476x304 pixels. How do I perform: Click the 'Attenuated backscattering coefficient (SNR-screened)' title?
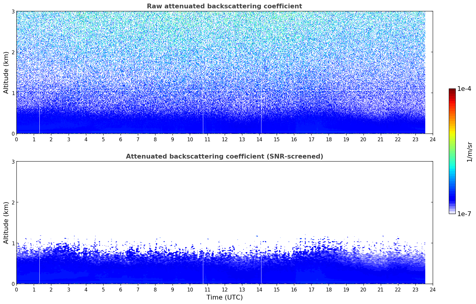coord(224,156)
